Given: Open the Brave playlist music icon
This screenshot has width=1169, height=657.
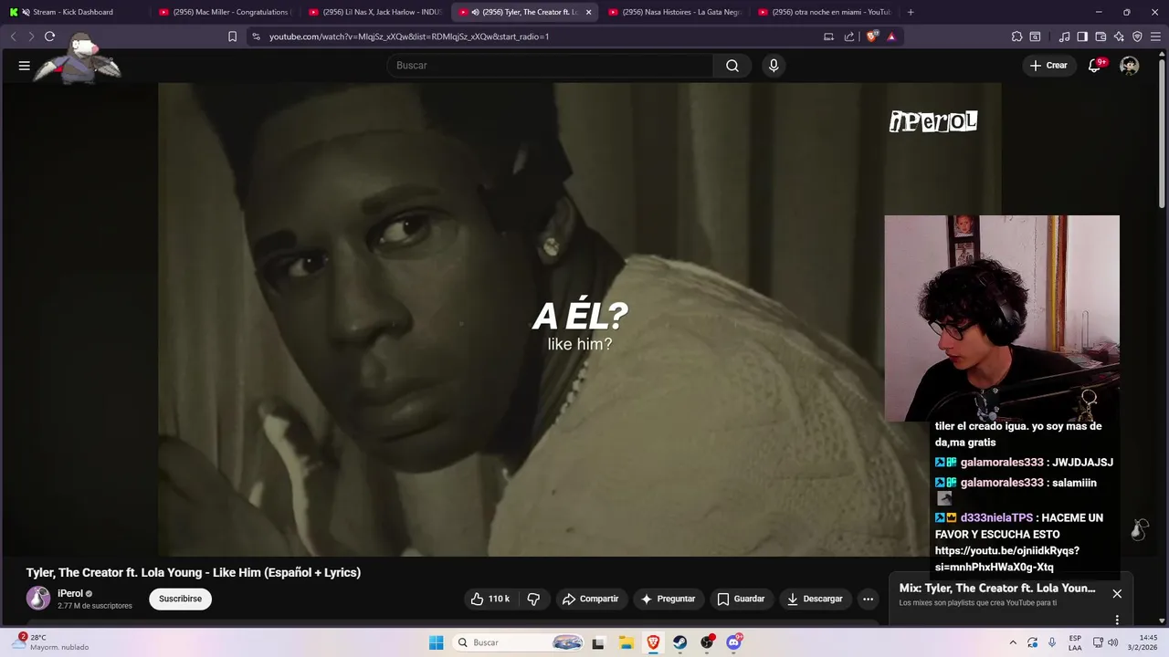Looking at the screenshot, I should 1064,36.
